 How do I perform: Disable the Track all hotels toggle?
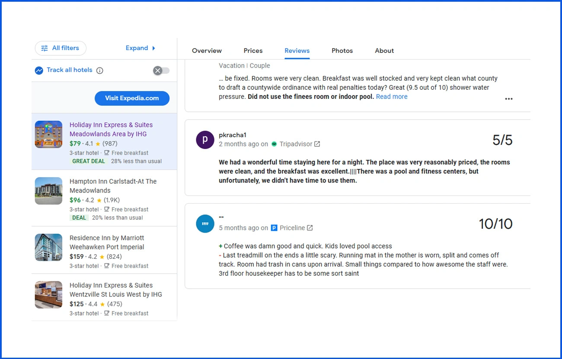coord(160,70)
